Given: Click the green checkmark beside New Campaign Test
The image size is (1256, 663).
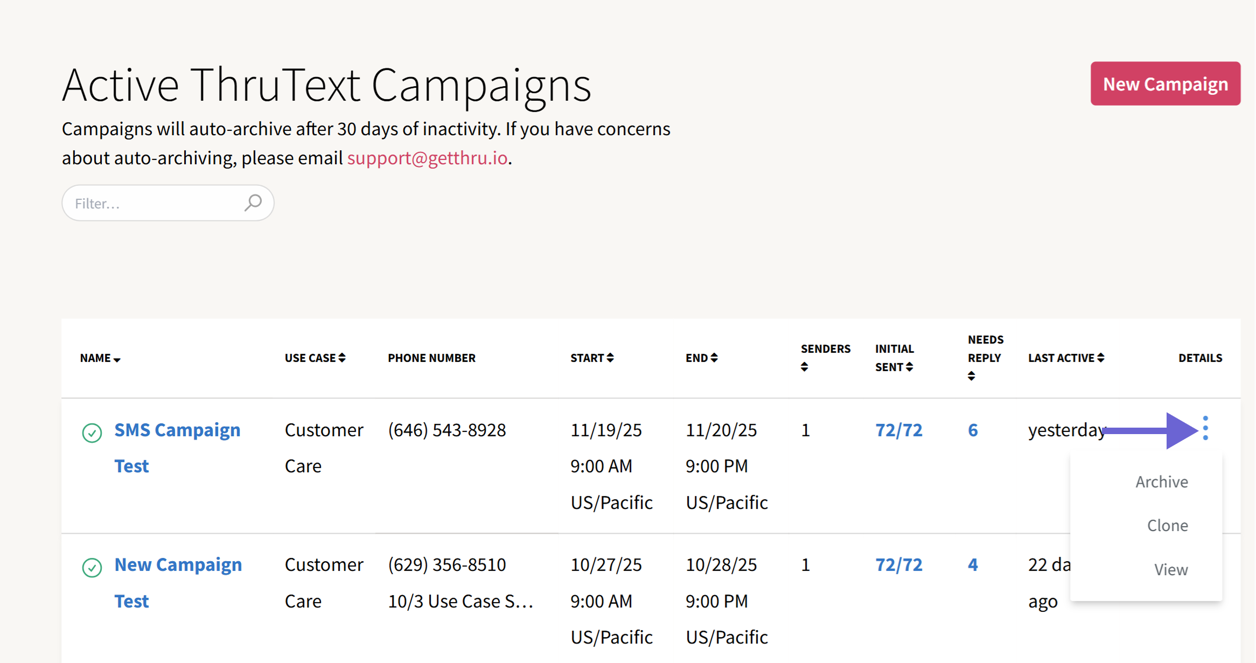Looking at the screenshot, I should [x=92, y=568].
